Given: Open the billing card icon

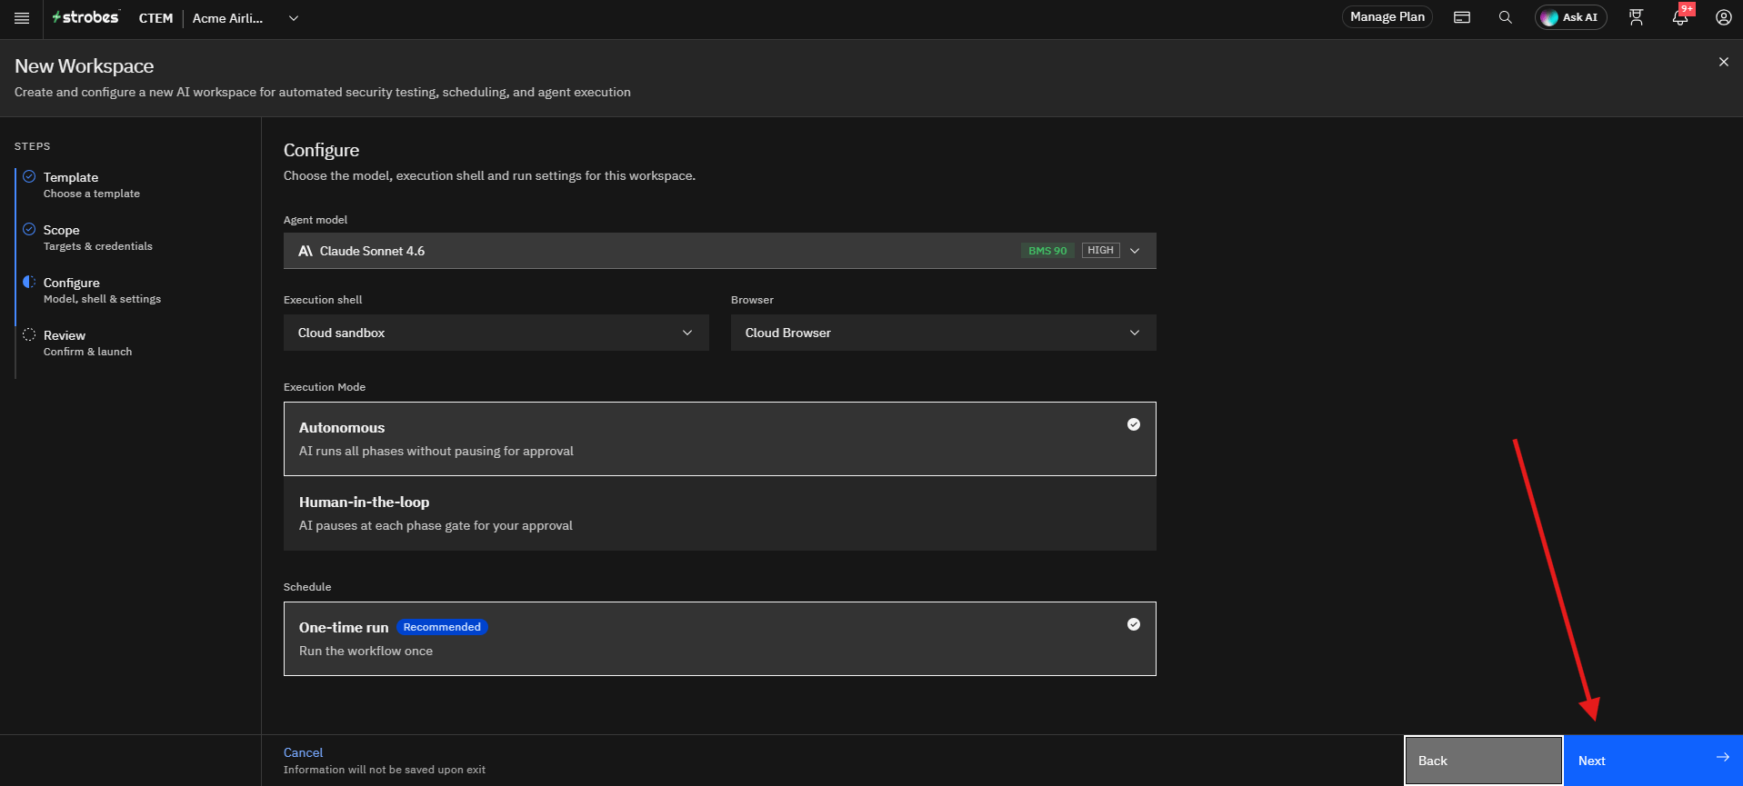Looking at the screenshot, I should tap(1462, 17).
